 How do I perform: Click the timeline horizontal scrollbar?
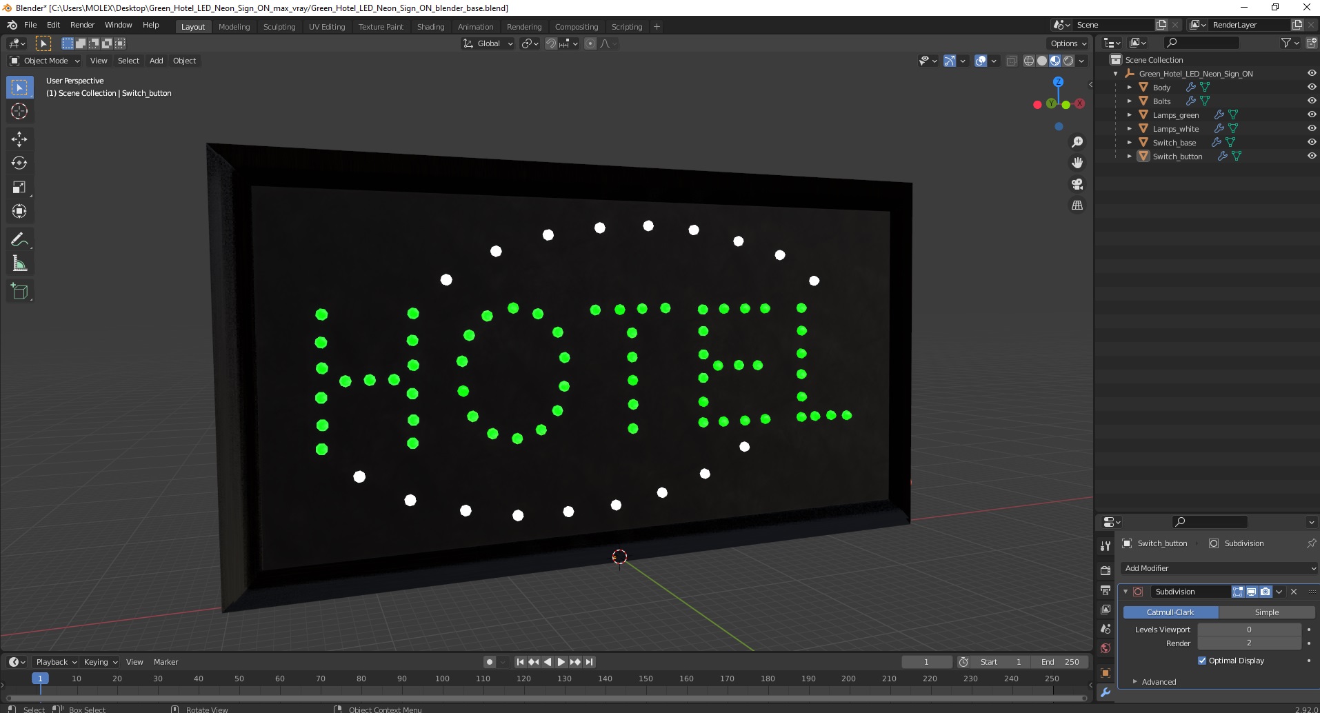coord(545,698)
